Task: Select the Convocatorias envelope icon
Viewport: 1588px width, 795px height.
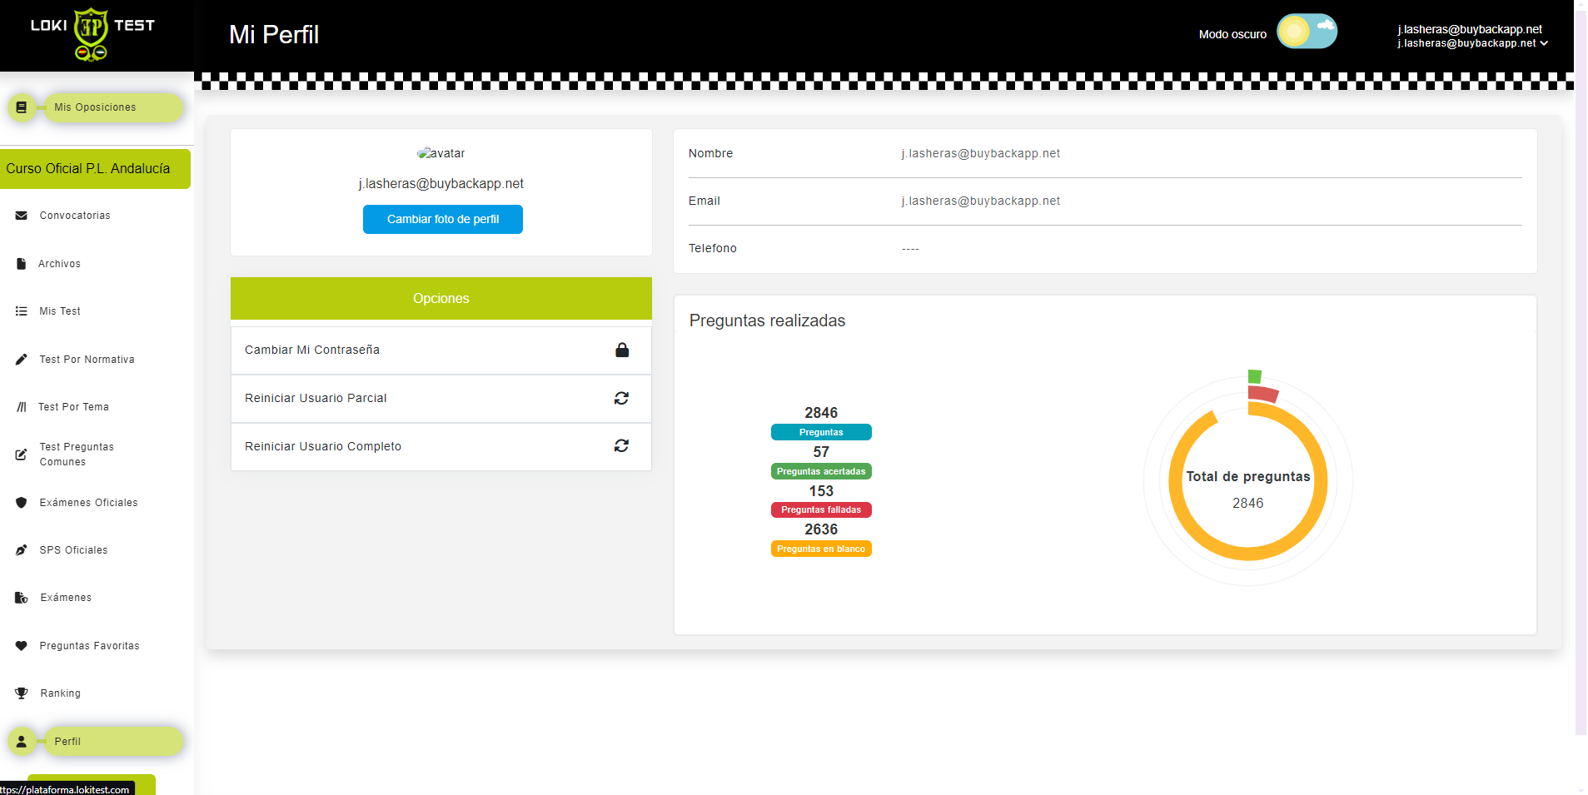Action: coord(21,216)
